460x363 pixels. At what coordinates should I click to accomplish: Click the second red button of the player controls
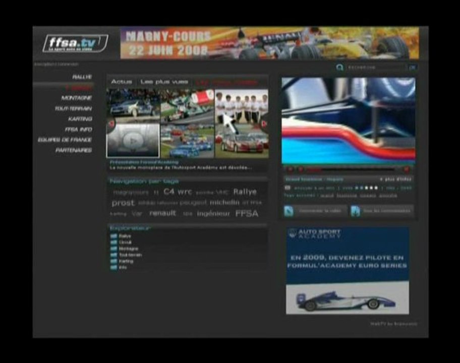coord(301,169)
